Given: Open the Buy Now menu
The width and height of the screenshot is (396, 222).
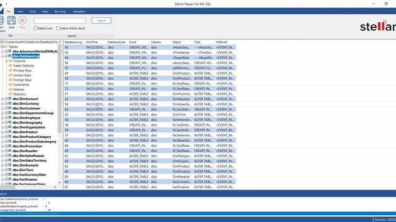Looking at the screenshot, I should point(60,11).
